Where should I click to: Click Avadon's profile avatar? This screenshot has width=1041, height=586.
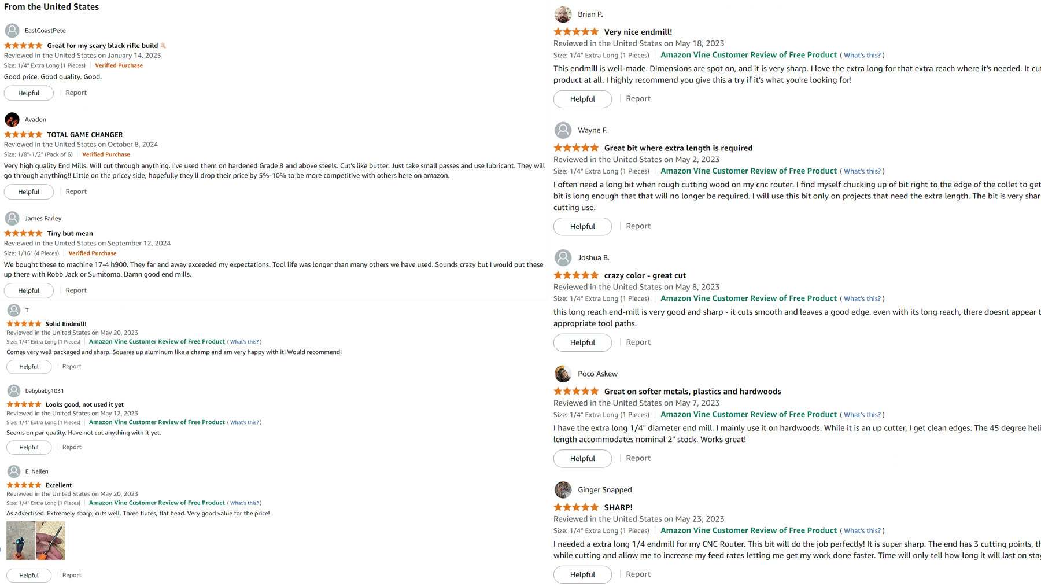pyautogui.click(x=12, y=120)
